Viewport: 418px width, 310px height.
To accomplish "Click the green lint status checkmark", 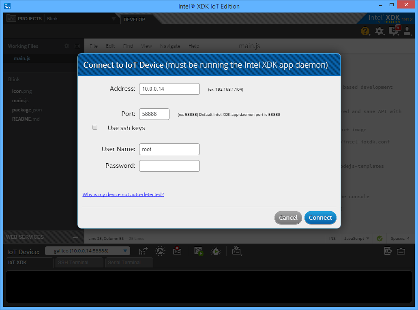I will point(379,238).
